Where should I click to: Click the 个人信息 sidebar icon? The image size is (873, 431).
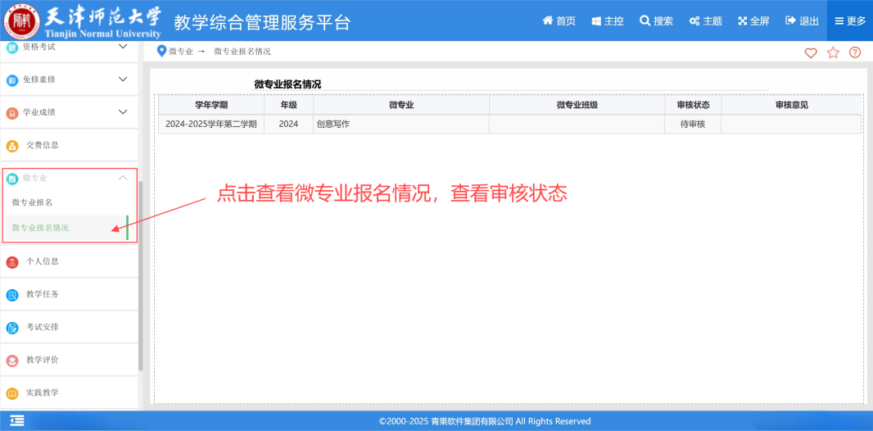(x=12, y=262)
